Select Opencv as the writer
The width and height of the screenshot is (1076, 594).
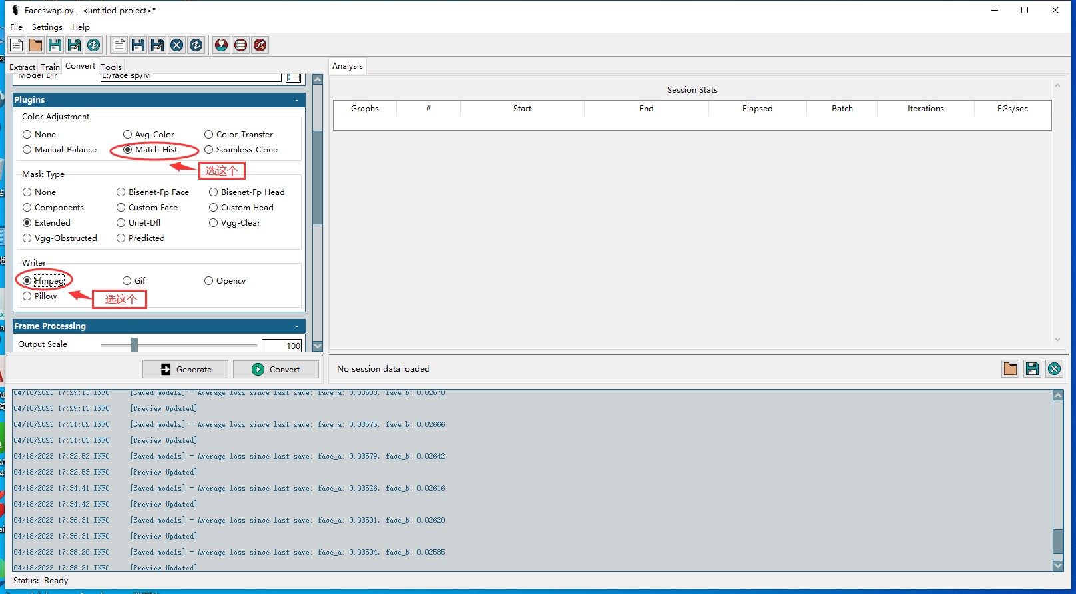(209, 281)
